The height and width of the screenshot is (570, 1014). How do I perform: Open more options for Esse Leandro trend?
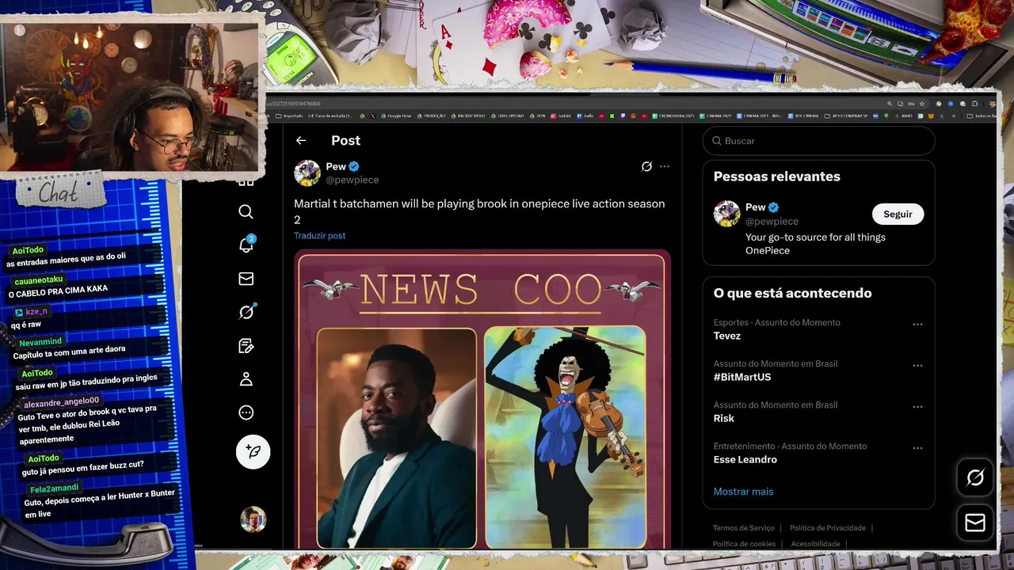tap(917, 448)
